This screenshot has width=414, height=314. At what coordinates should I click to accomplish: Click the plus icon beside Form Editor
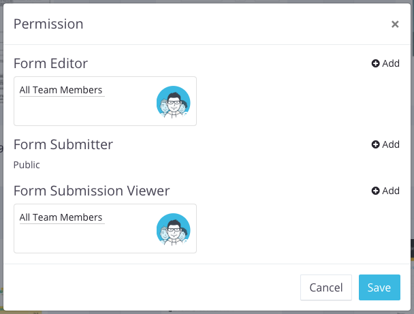point(375,63)
